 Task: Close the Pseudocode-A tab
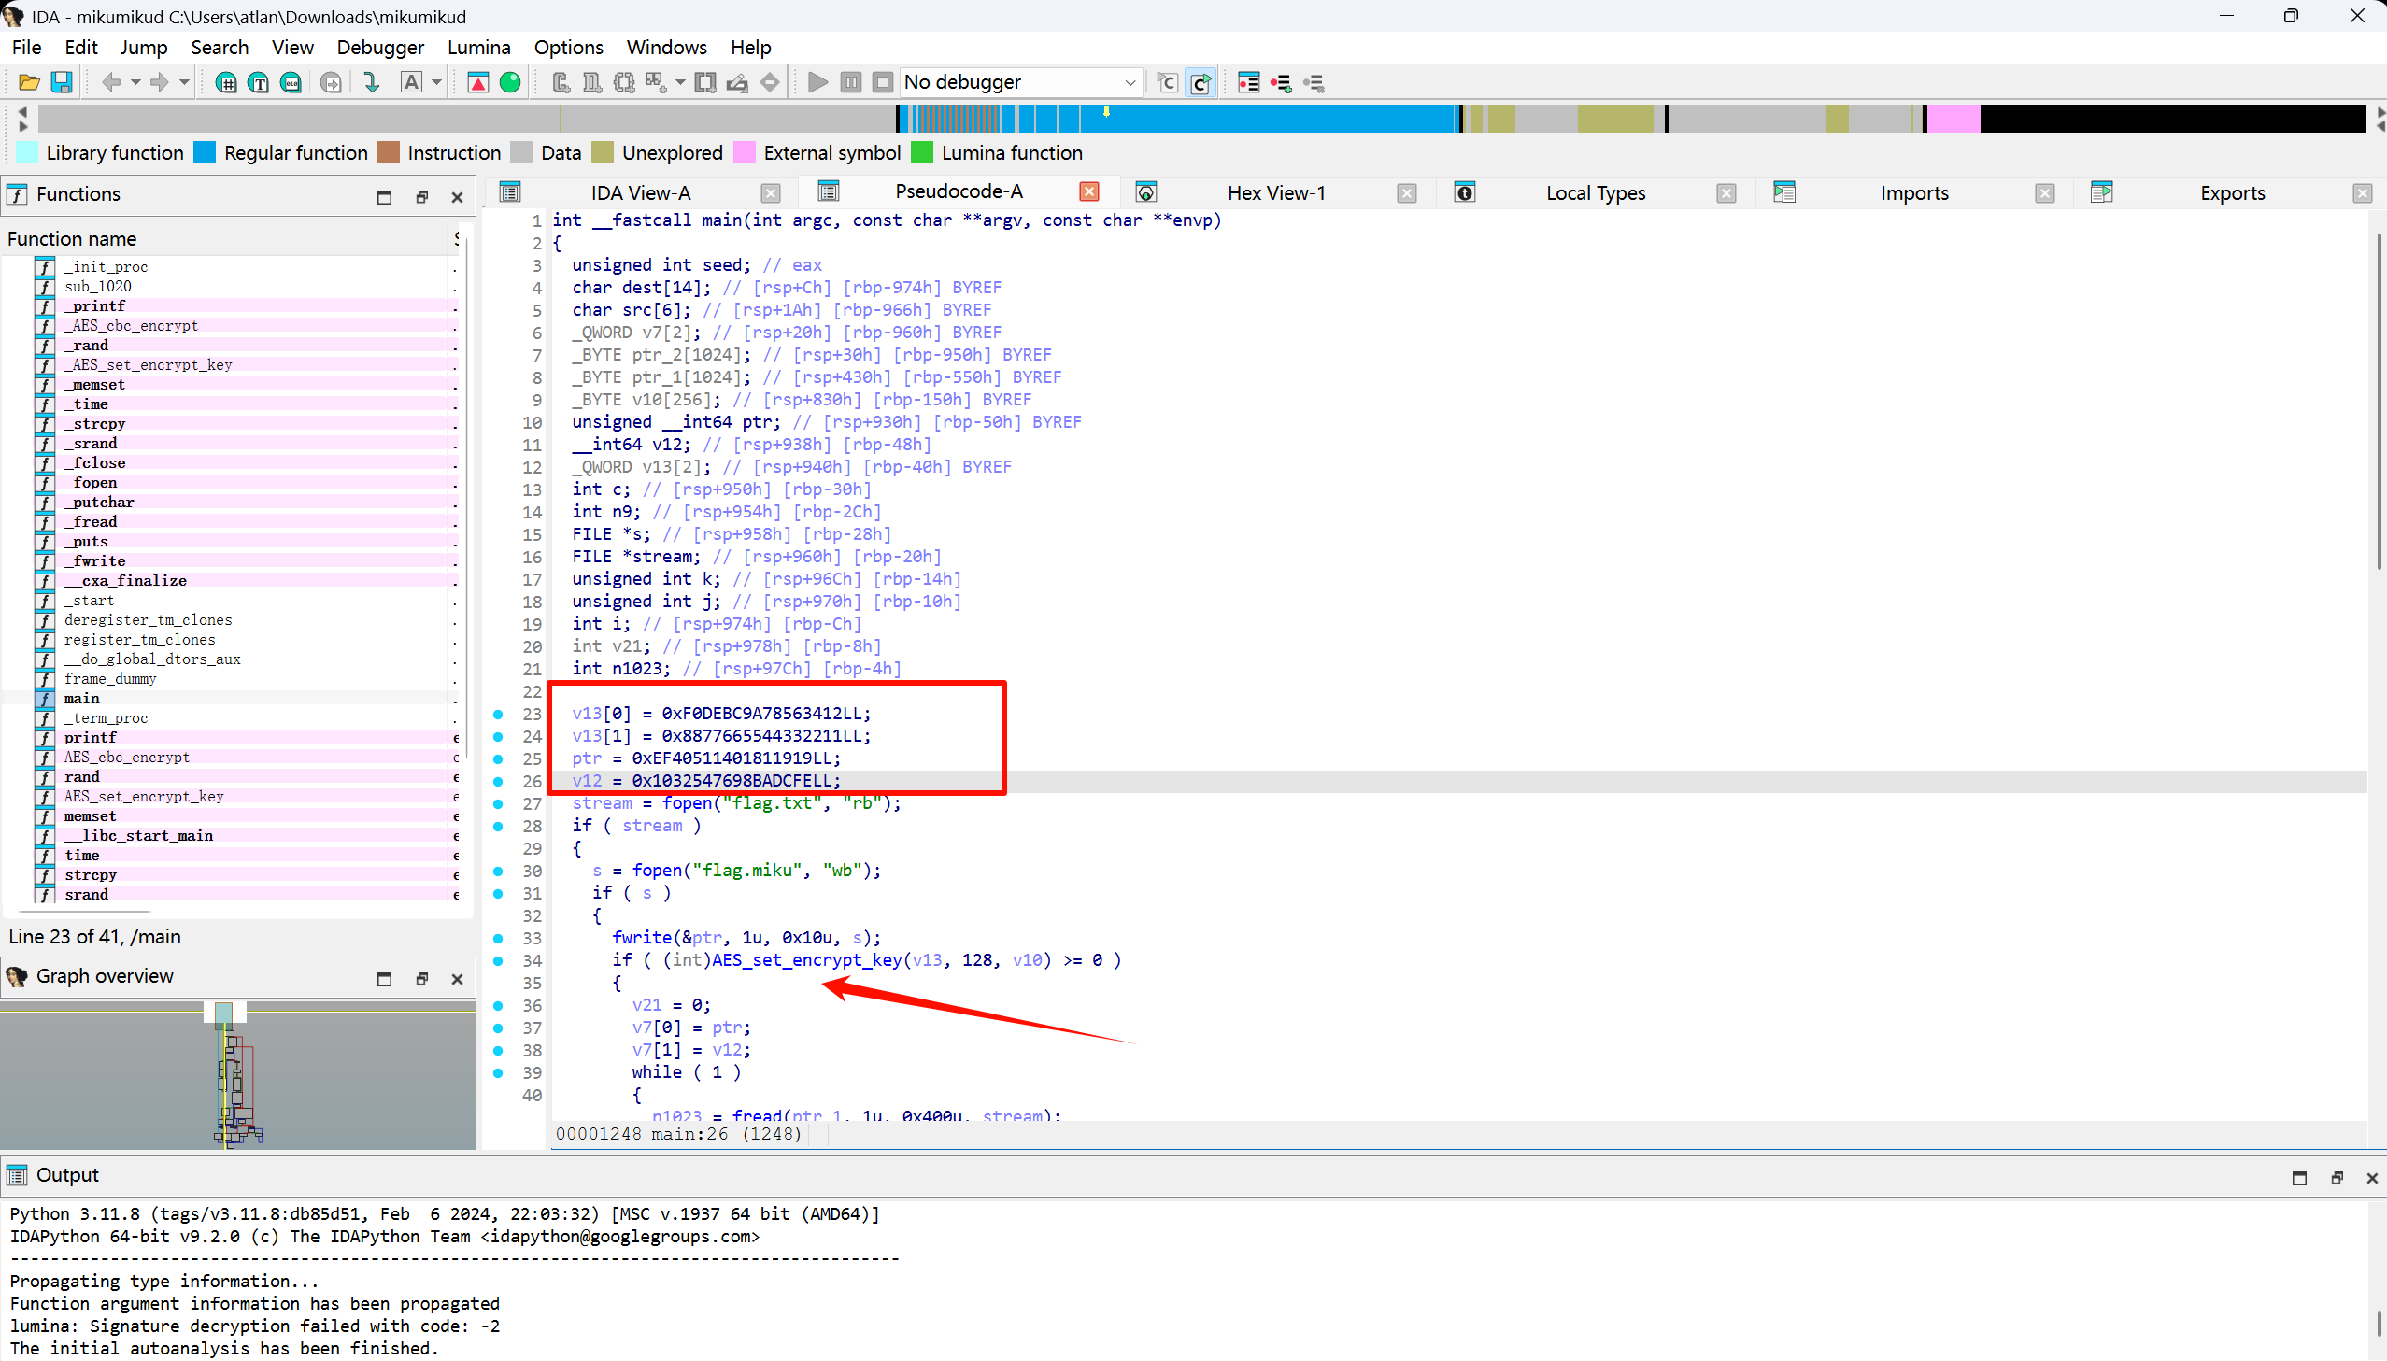1088,191
